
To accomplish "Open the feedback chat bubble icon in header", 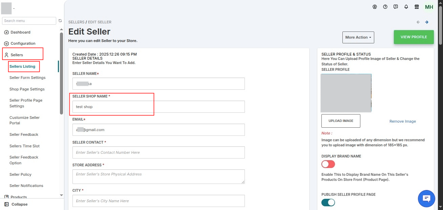I will pyautogui.click(x=396, y=7).
